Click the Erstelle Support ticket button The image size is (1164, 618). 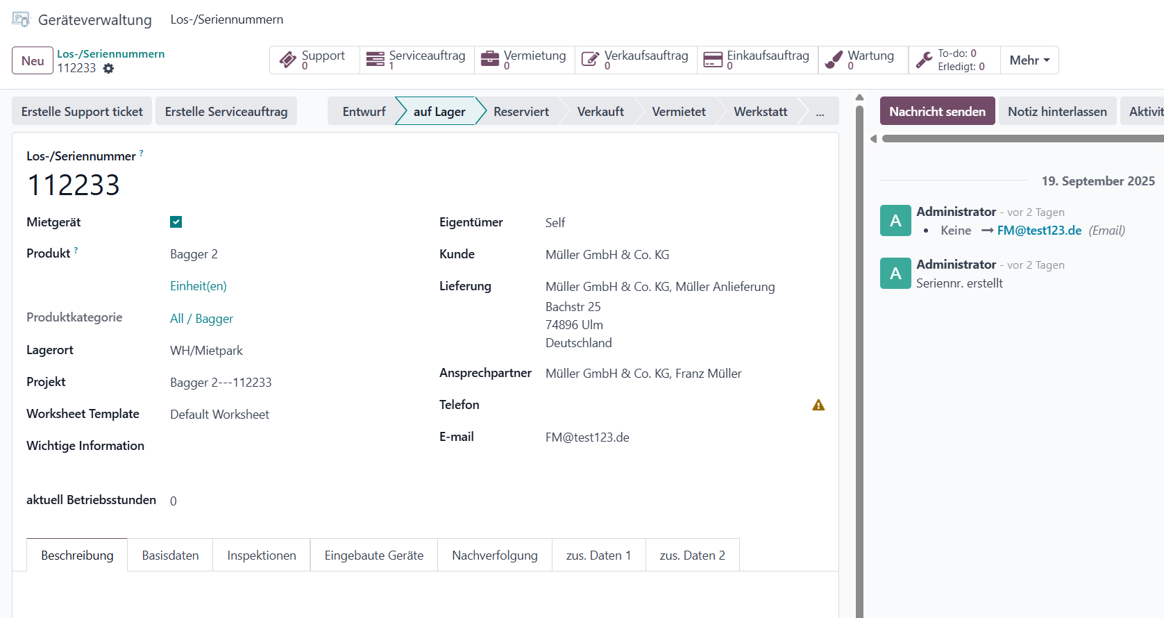[x=82, y=112]
